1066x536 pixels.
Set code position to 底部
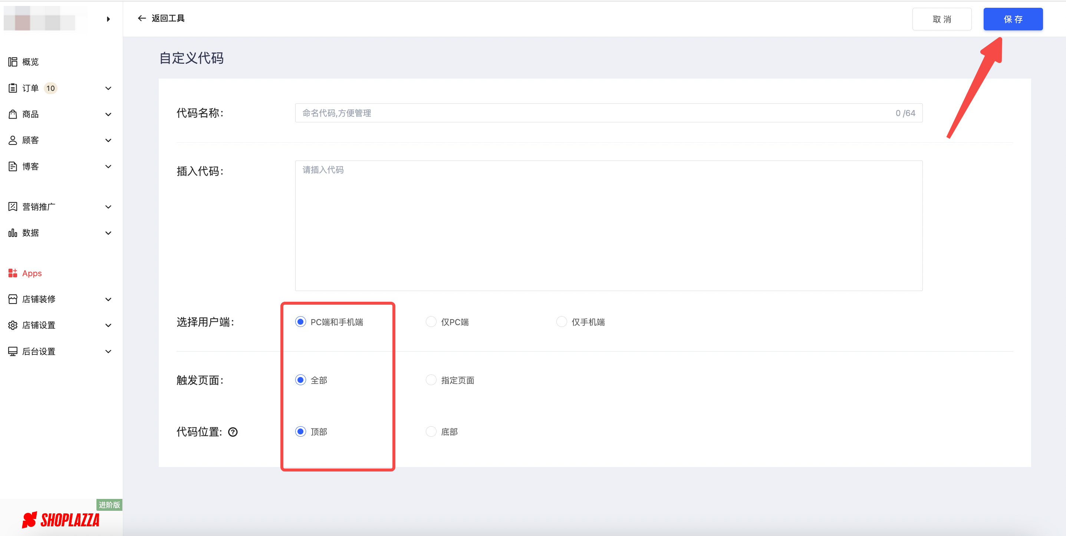point(431,431)
